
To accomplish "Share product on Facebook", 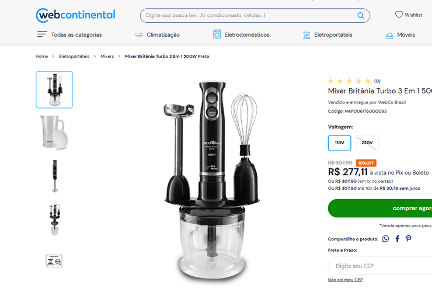I will [x=398, y=239].
